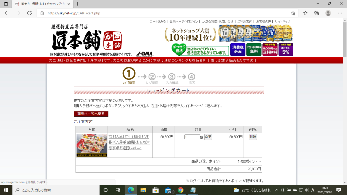
Task: Open File Explorer from the taskbar
Action: 143,190
